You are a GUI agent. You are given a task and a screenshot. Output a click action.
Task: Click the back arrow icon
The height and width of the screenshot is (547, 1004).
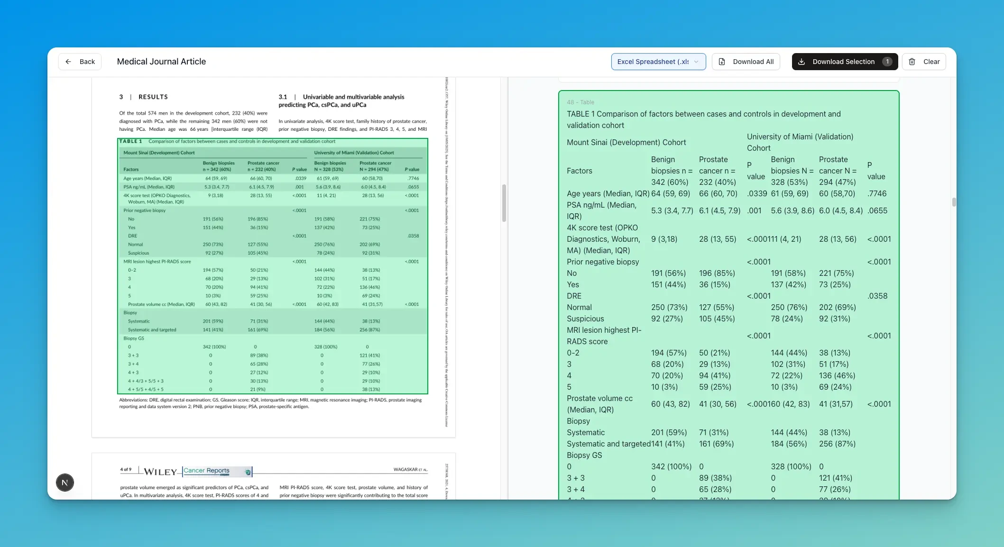pos(68,62)
